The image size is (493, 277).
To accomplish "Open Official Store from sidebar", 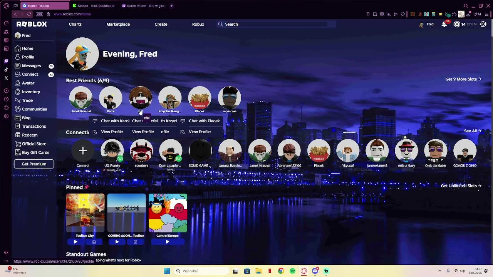I will [30, 144].
